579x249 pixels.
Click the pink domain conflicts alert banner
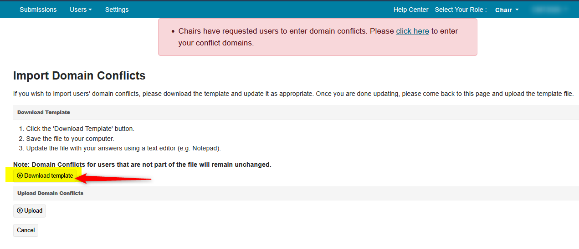318,37
